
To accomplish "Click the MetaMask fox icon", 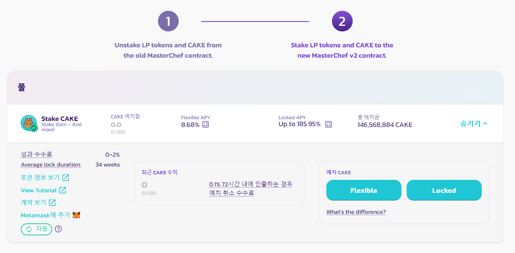I will tap(76, 215).
